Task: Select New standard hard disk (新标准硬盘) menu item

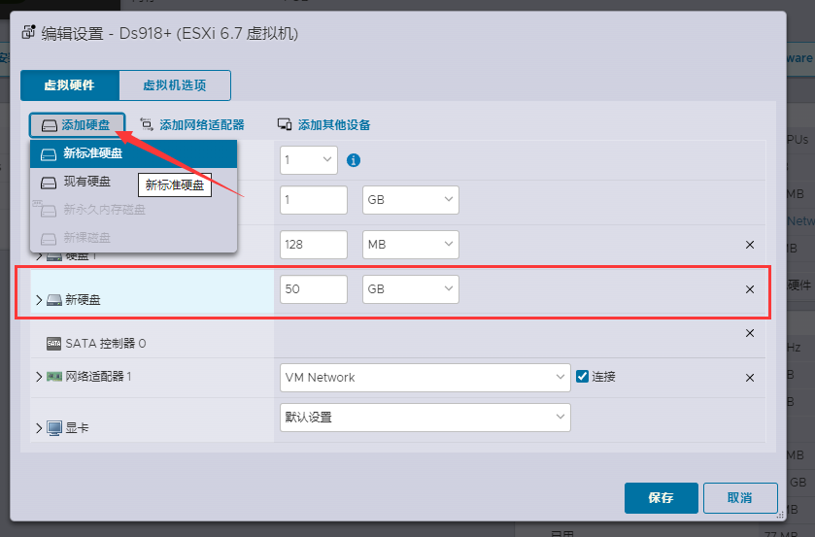Action: pos(93,153)
